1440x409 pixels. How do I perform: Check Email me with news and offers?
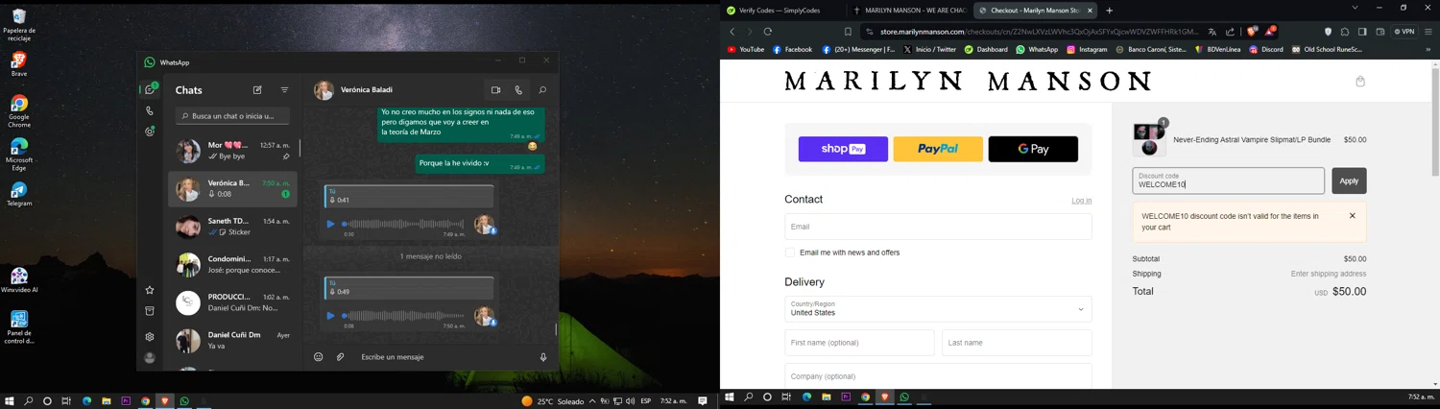(790, 253)
